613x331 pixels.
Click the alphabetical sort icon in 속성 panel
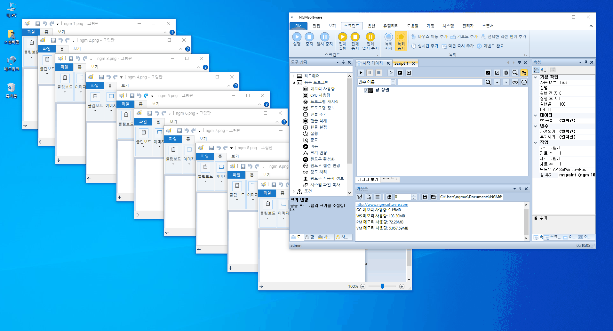pyautogui.click(x=543, y=70)
